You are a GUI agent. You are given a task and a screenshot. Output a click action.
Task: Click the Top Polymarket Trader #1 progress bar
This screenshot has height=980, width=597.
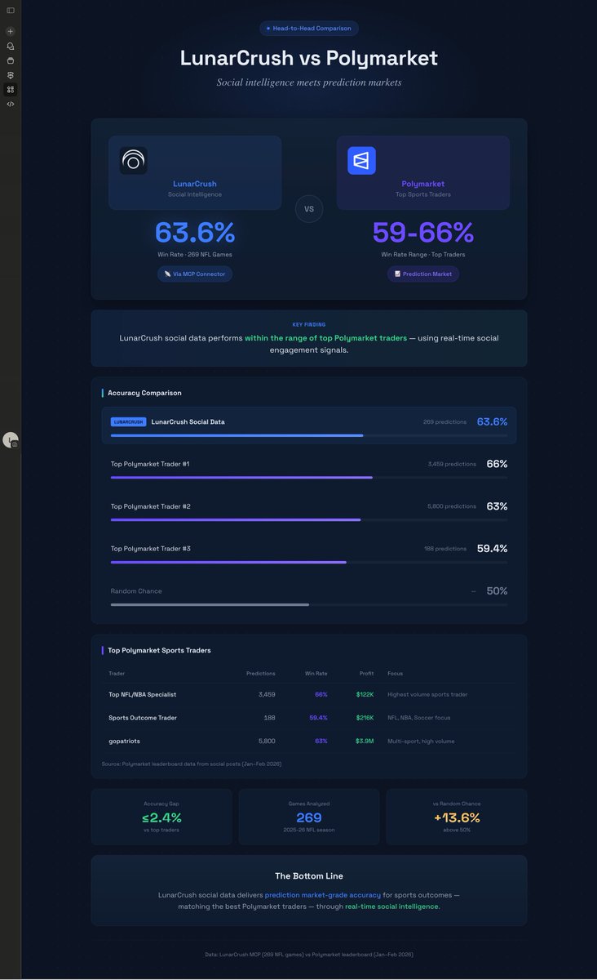tap(309, 478)
